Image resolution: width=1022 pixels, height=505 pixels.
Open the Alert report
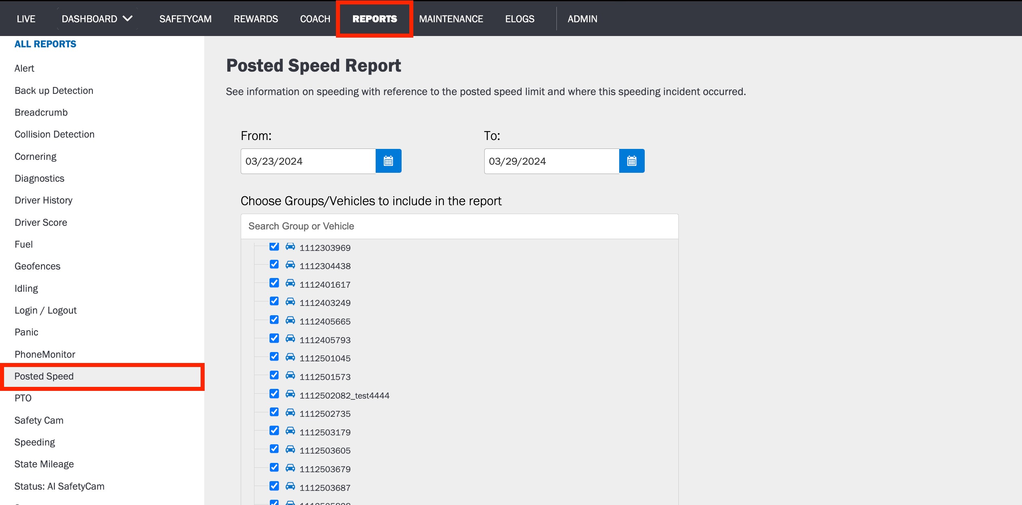pyautogui.click(x=24, y=68)
